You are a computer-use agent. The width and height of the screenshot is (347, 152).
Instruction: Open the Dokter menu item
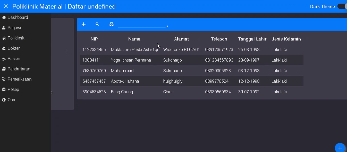14,48
